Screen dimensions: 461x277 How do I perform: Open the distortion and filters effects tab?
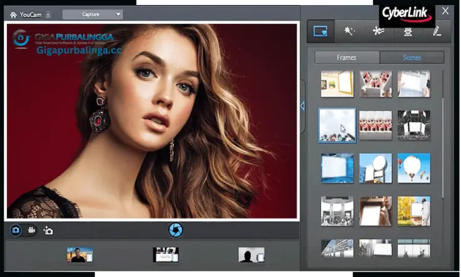tap(378, 31)
